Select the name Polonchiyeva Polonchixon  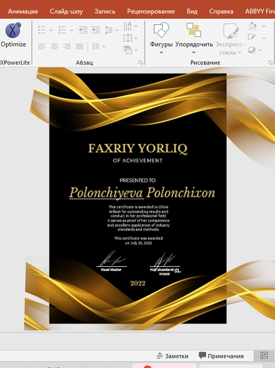(x=142, y=193)
